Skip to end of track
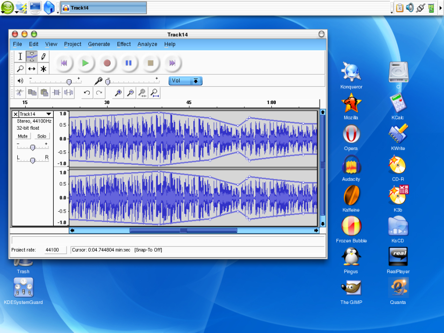The image size is (444, 333). [172, 63]
